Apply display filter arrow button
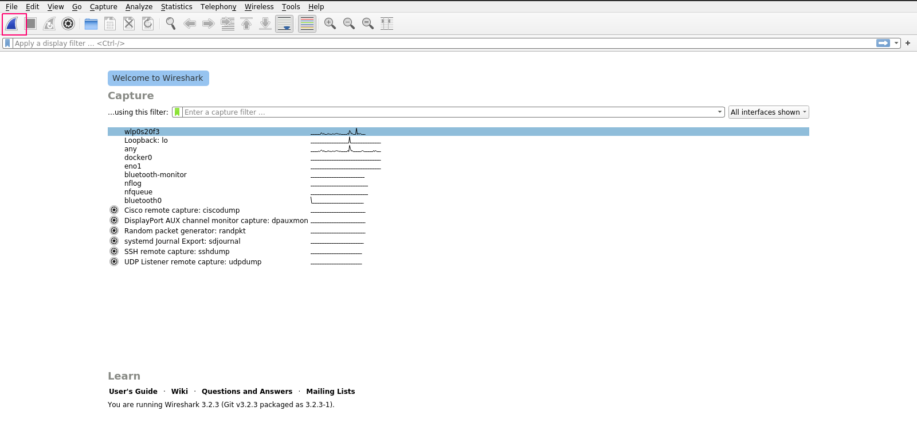917x422 pixels. (x=883, y=43)
